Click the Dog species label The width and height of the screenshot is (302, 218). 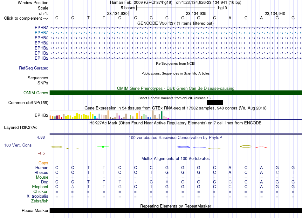tap(45, 182)
